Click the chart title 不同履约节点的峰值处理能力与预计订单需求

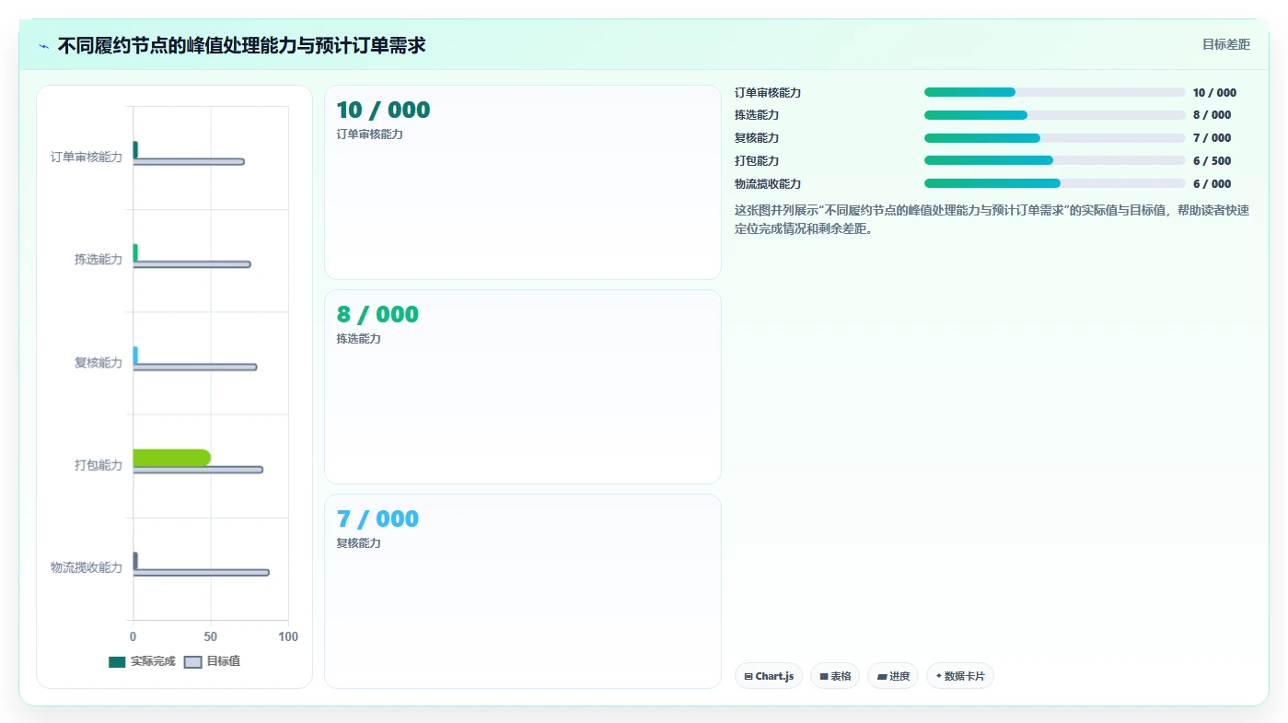pyautogui.click(x=241, y=45)
